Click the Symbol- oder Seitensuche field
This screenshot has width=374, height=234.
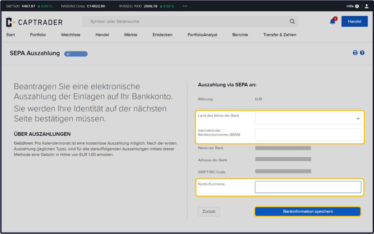click(x=190, y=22)
